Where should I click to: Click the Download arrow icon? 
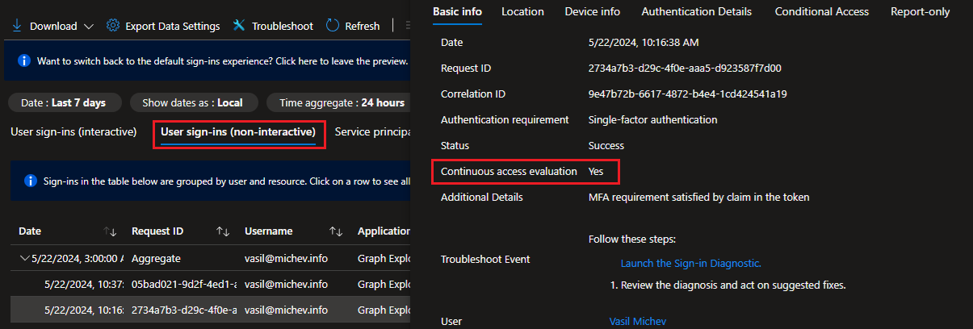point(17,26)
